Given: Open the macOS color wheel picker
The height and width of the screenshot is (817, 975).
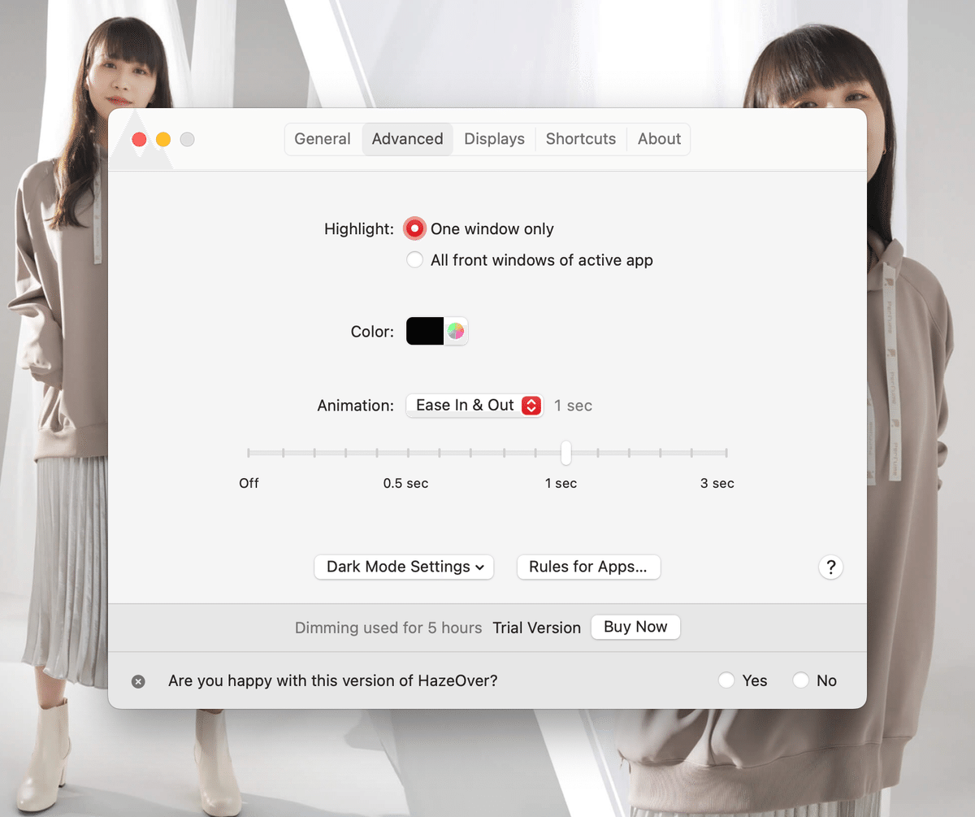Looking at the screenshot, I should [456, 331].
